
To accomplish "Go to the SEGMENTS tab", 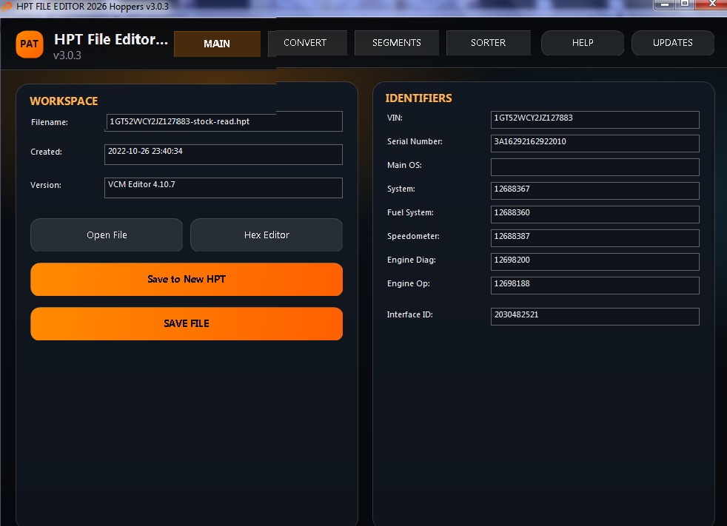I will click(x=396, y=43).
